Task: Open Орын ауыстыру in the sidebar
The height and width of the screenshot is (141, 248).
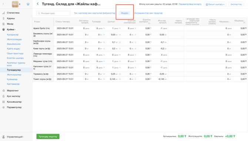Action: (x=15, y=54)
